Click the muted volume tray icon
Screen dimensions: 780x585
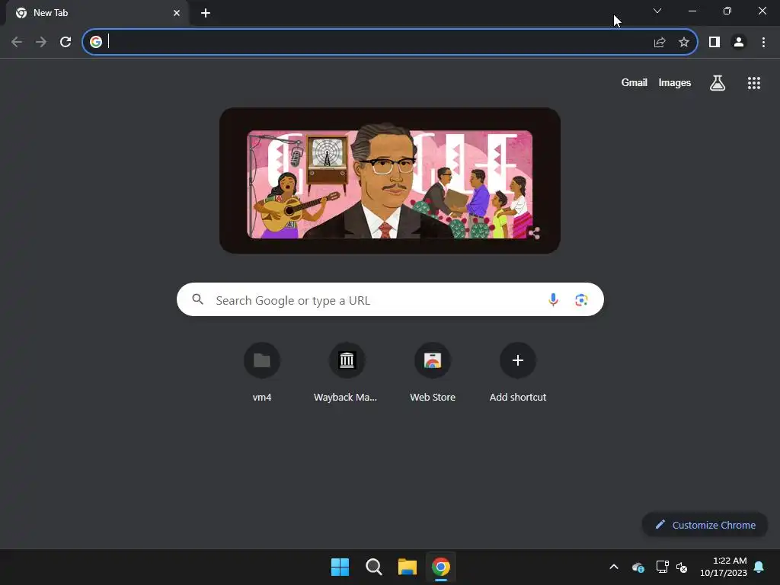[x=682, y=567]
